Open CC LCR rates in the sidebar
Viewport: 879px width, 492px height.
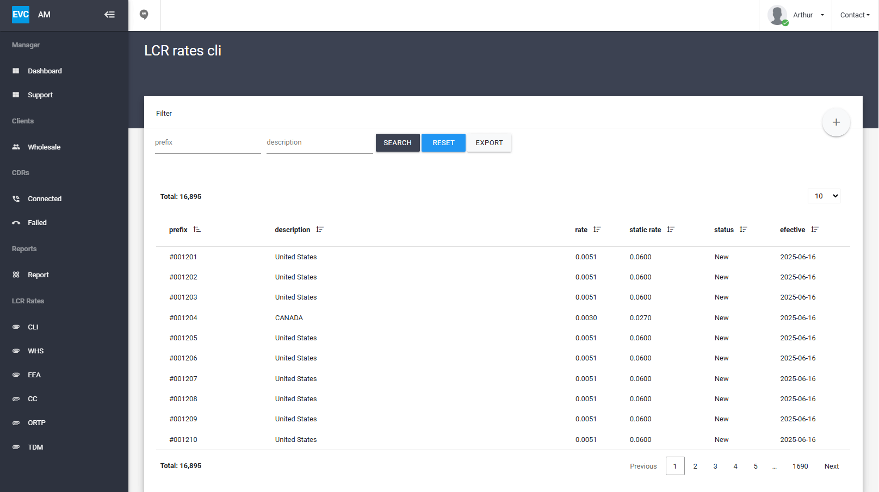coord(33,398)
